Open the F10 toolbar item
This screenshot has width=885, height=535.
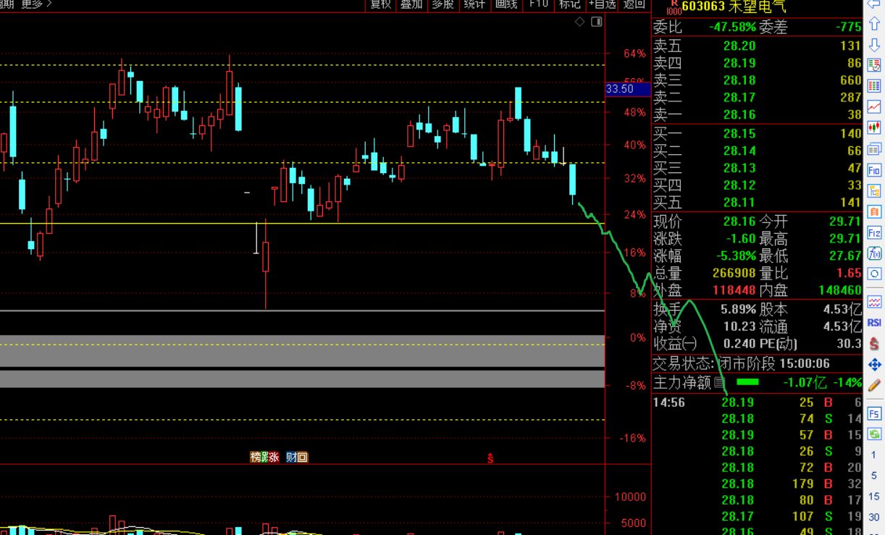(x=538, y=4)
